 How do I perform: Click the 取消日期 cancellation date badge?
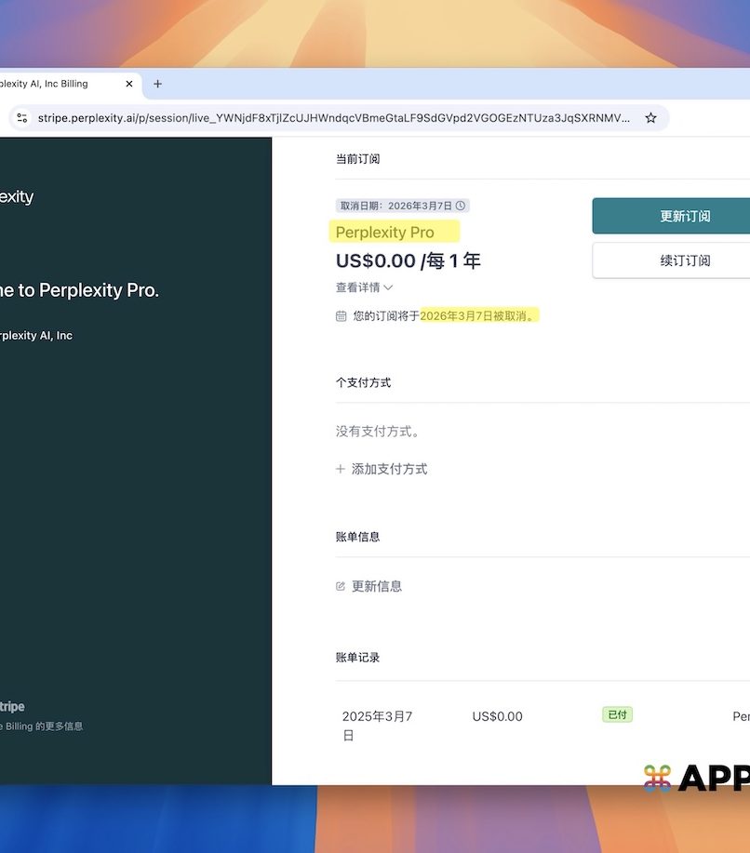pyautogui.click(x=395, y=206)
